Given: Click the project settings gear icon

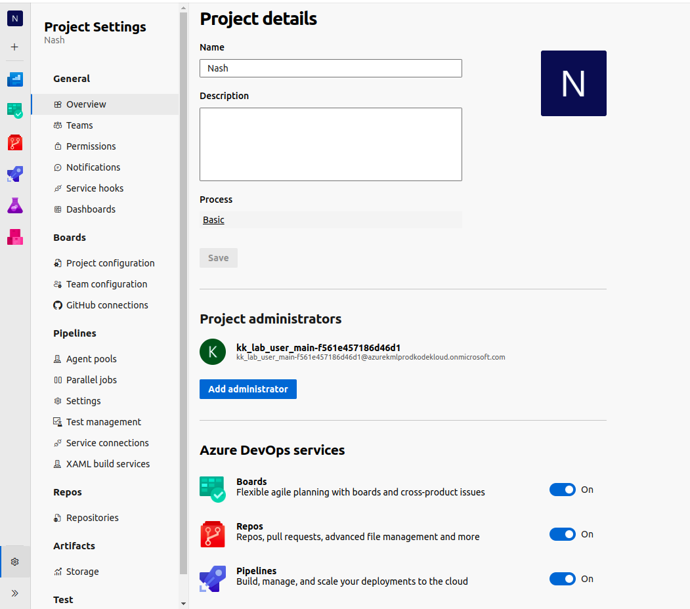Looking at the screenshot, I should 14,562.
